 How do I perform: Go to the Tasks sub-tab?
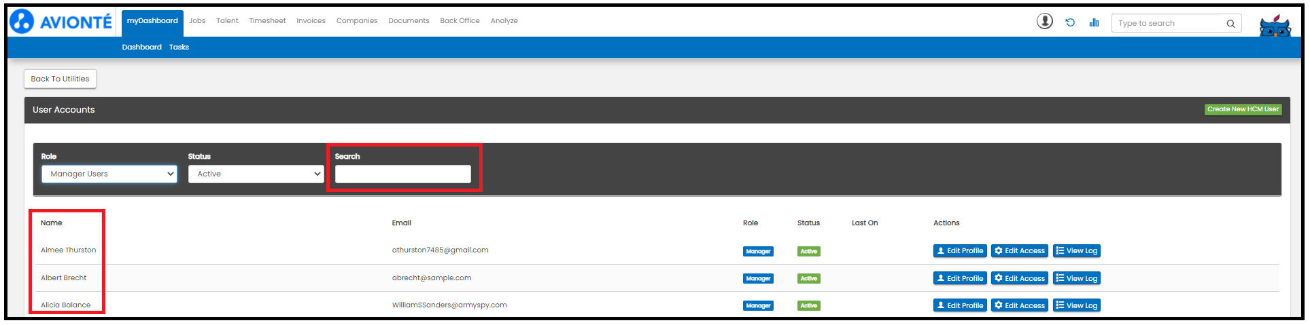[179, 47]
